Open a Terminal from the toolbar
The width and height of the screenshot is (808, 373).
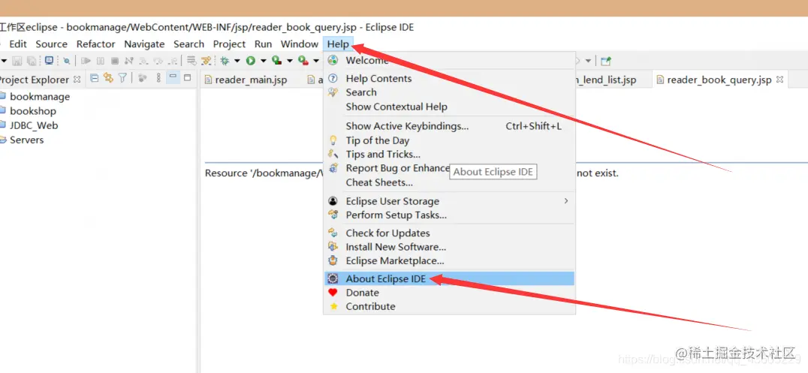49,61
